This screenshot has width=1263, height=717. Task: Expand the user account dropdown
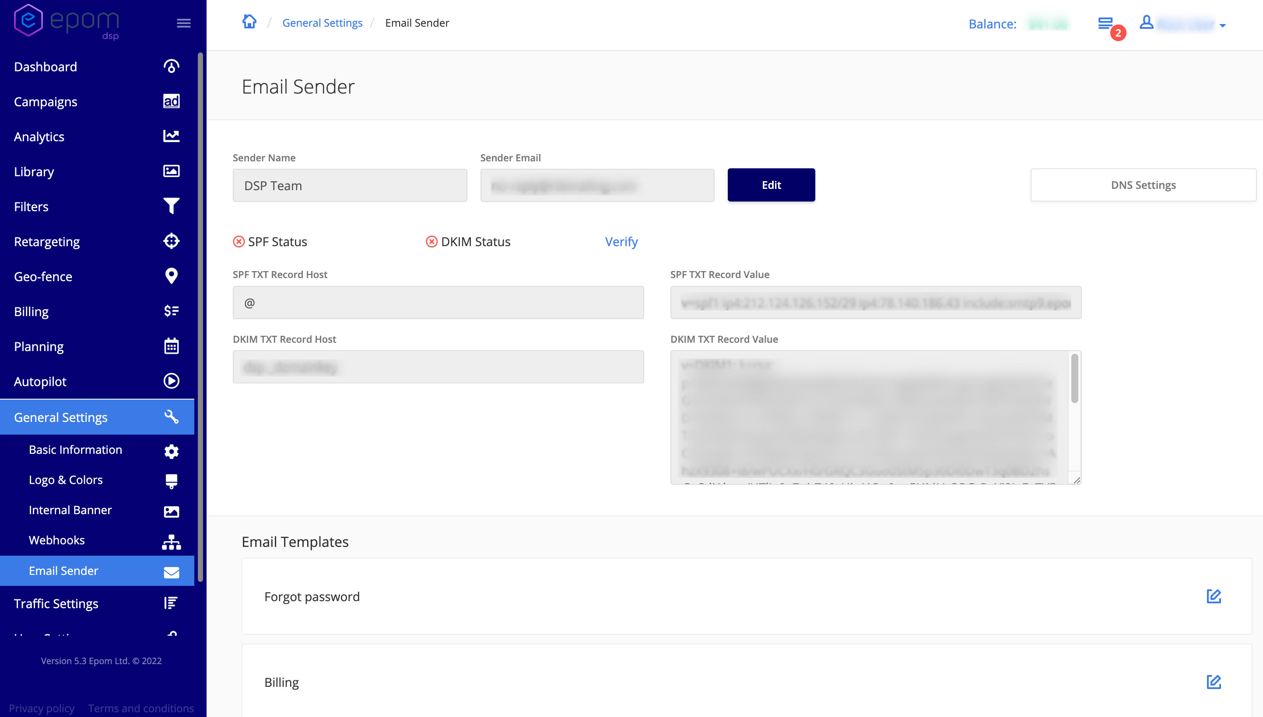(x=1223, y=25)
